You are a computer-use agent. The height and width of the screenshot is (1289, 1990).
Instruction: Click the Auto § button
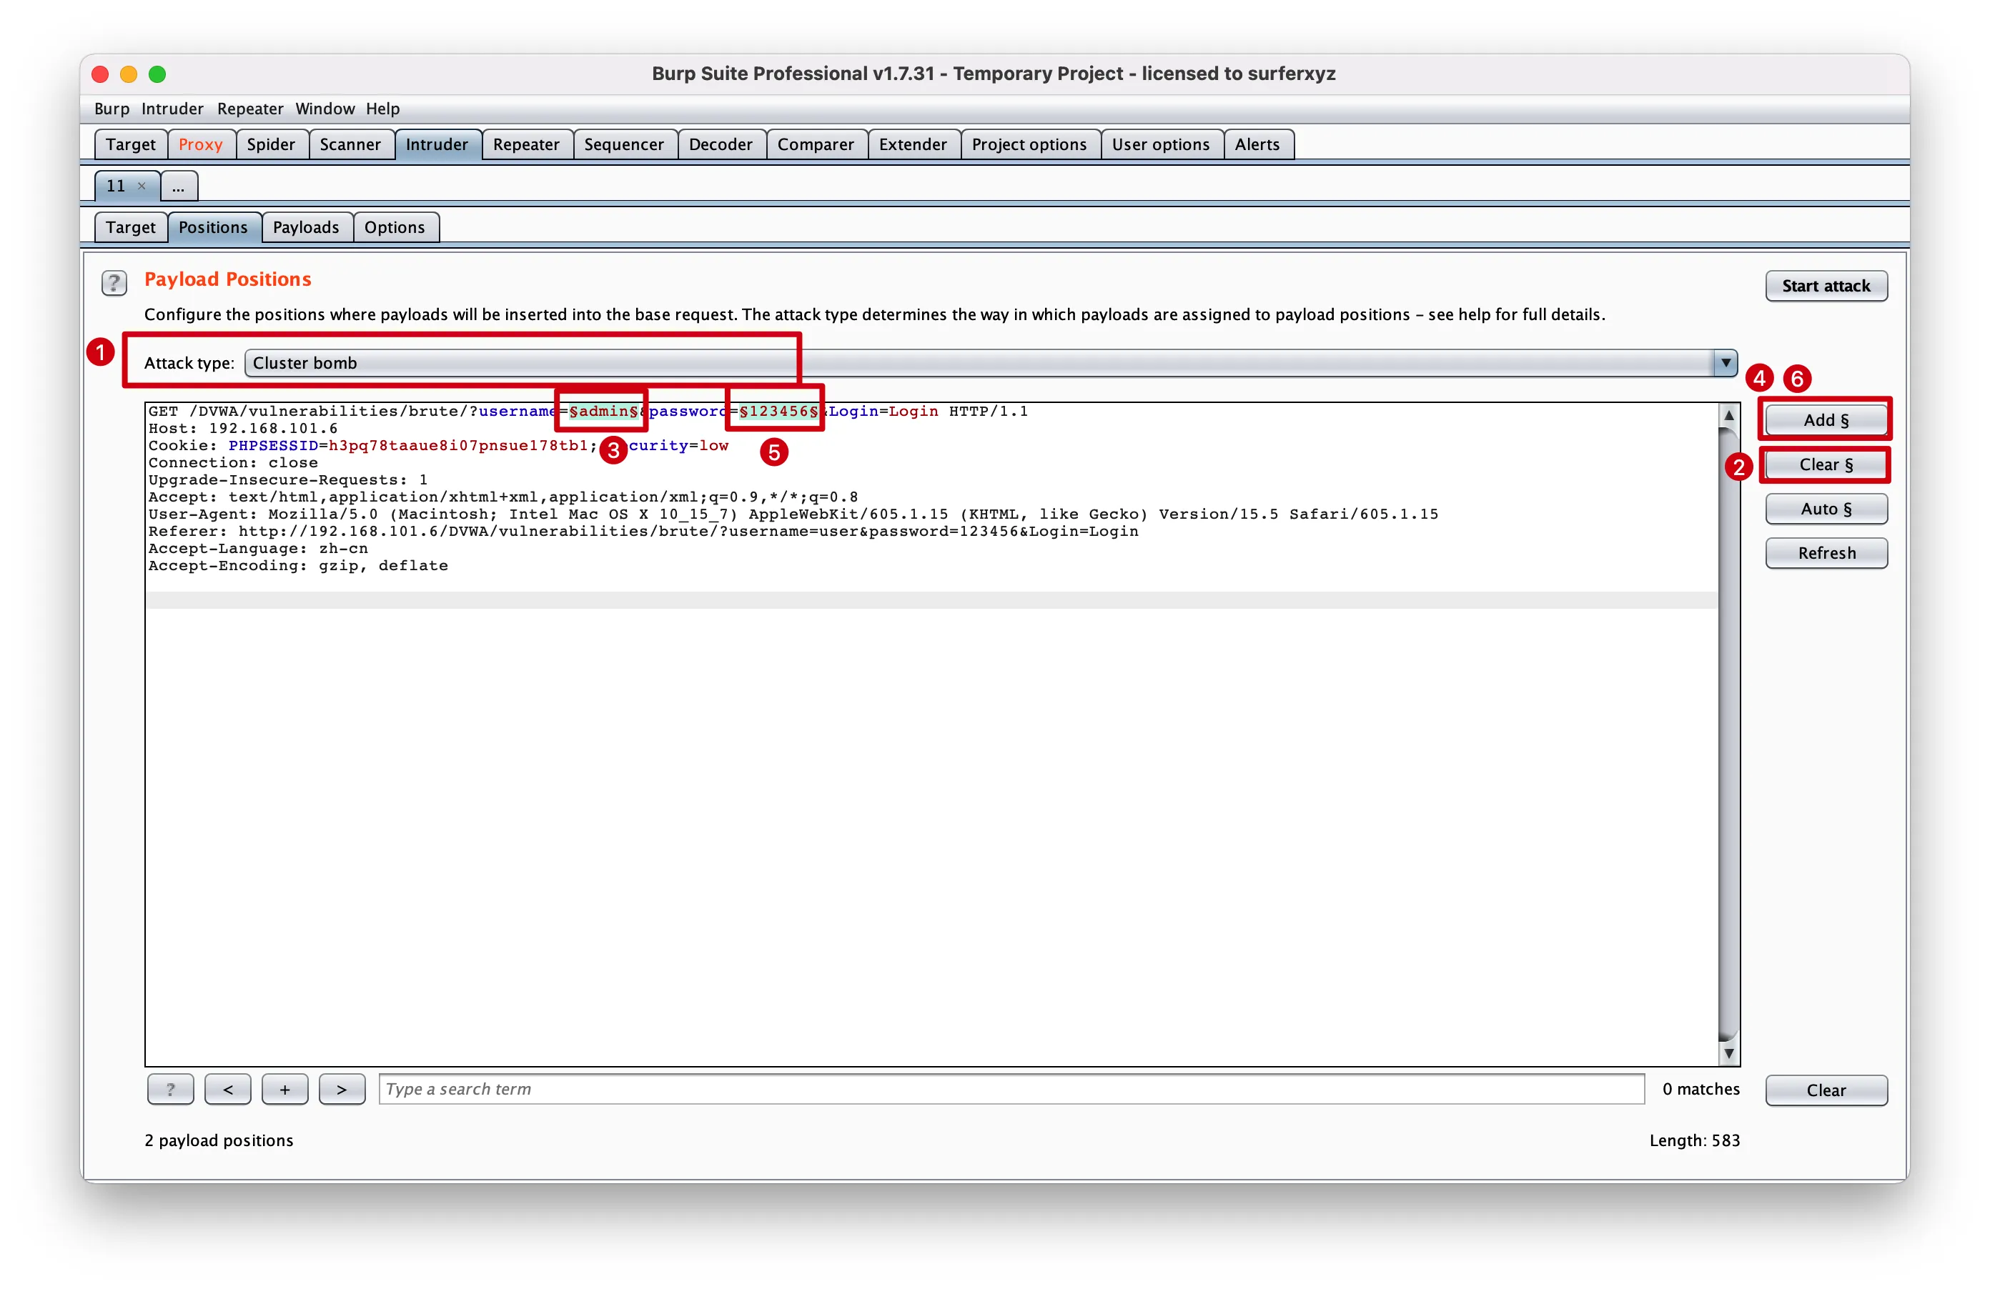pyautogui.click(x=1826, y=508)
